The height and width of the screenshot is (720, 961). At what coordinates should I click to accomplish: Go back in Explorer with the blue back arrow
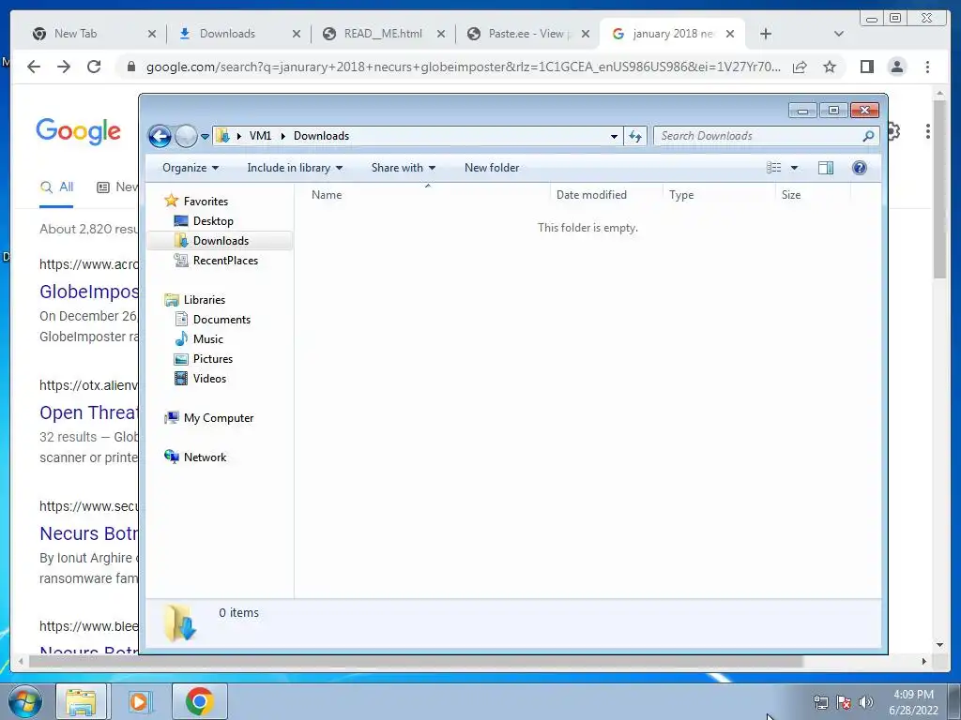click(x=160, y=136)
